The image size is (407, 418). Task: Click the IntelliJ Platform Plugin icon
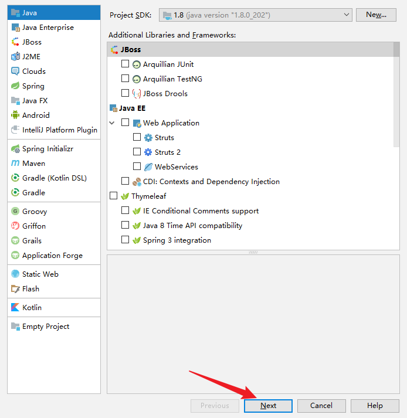15,130
